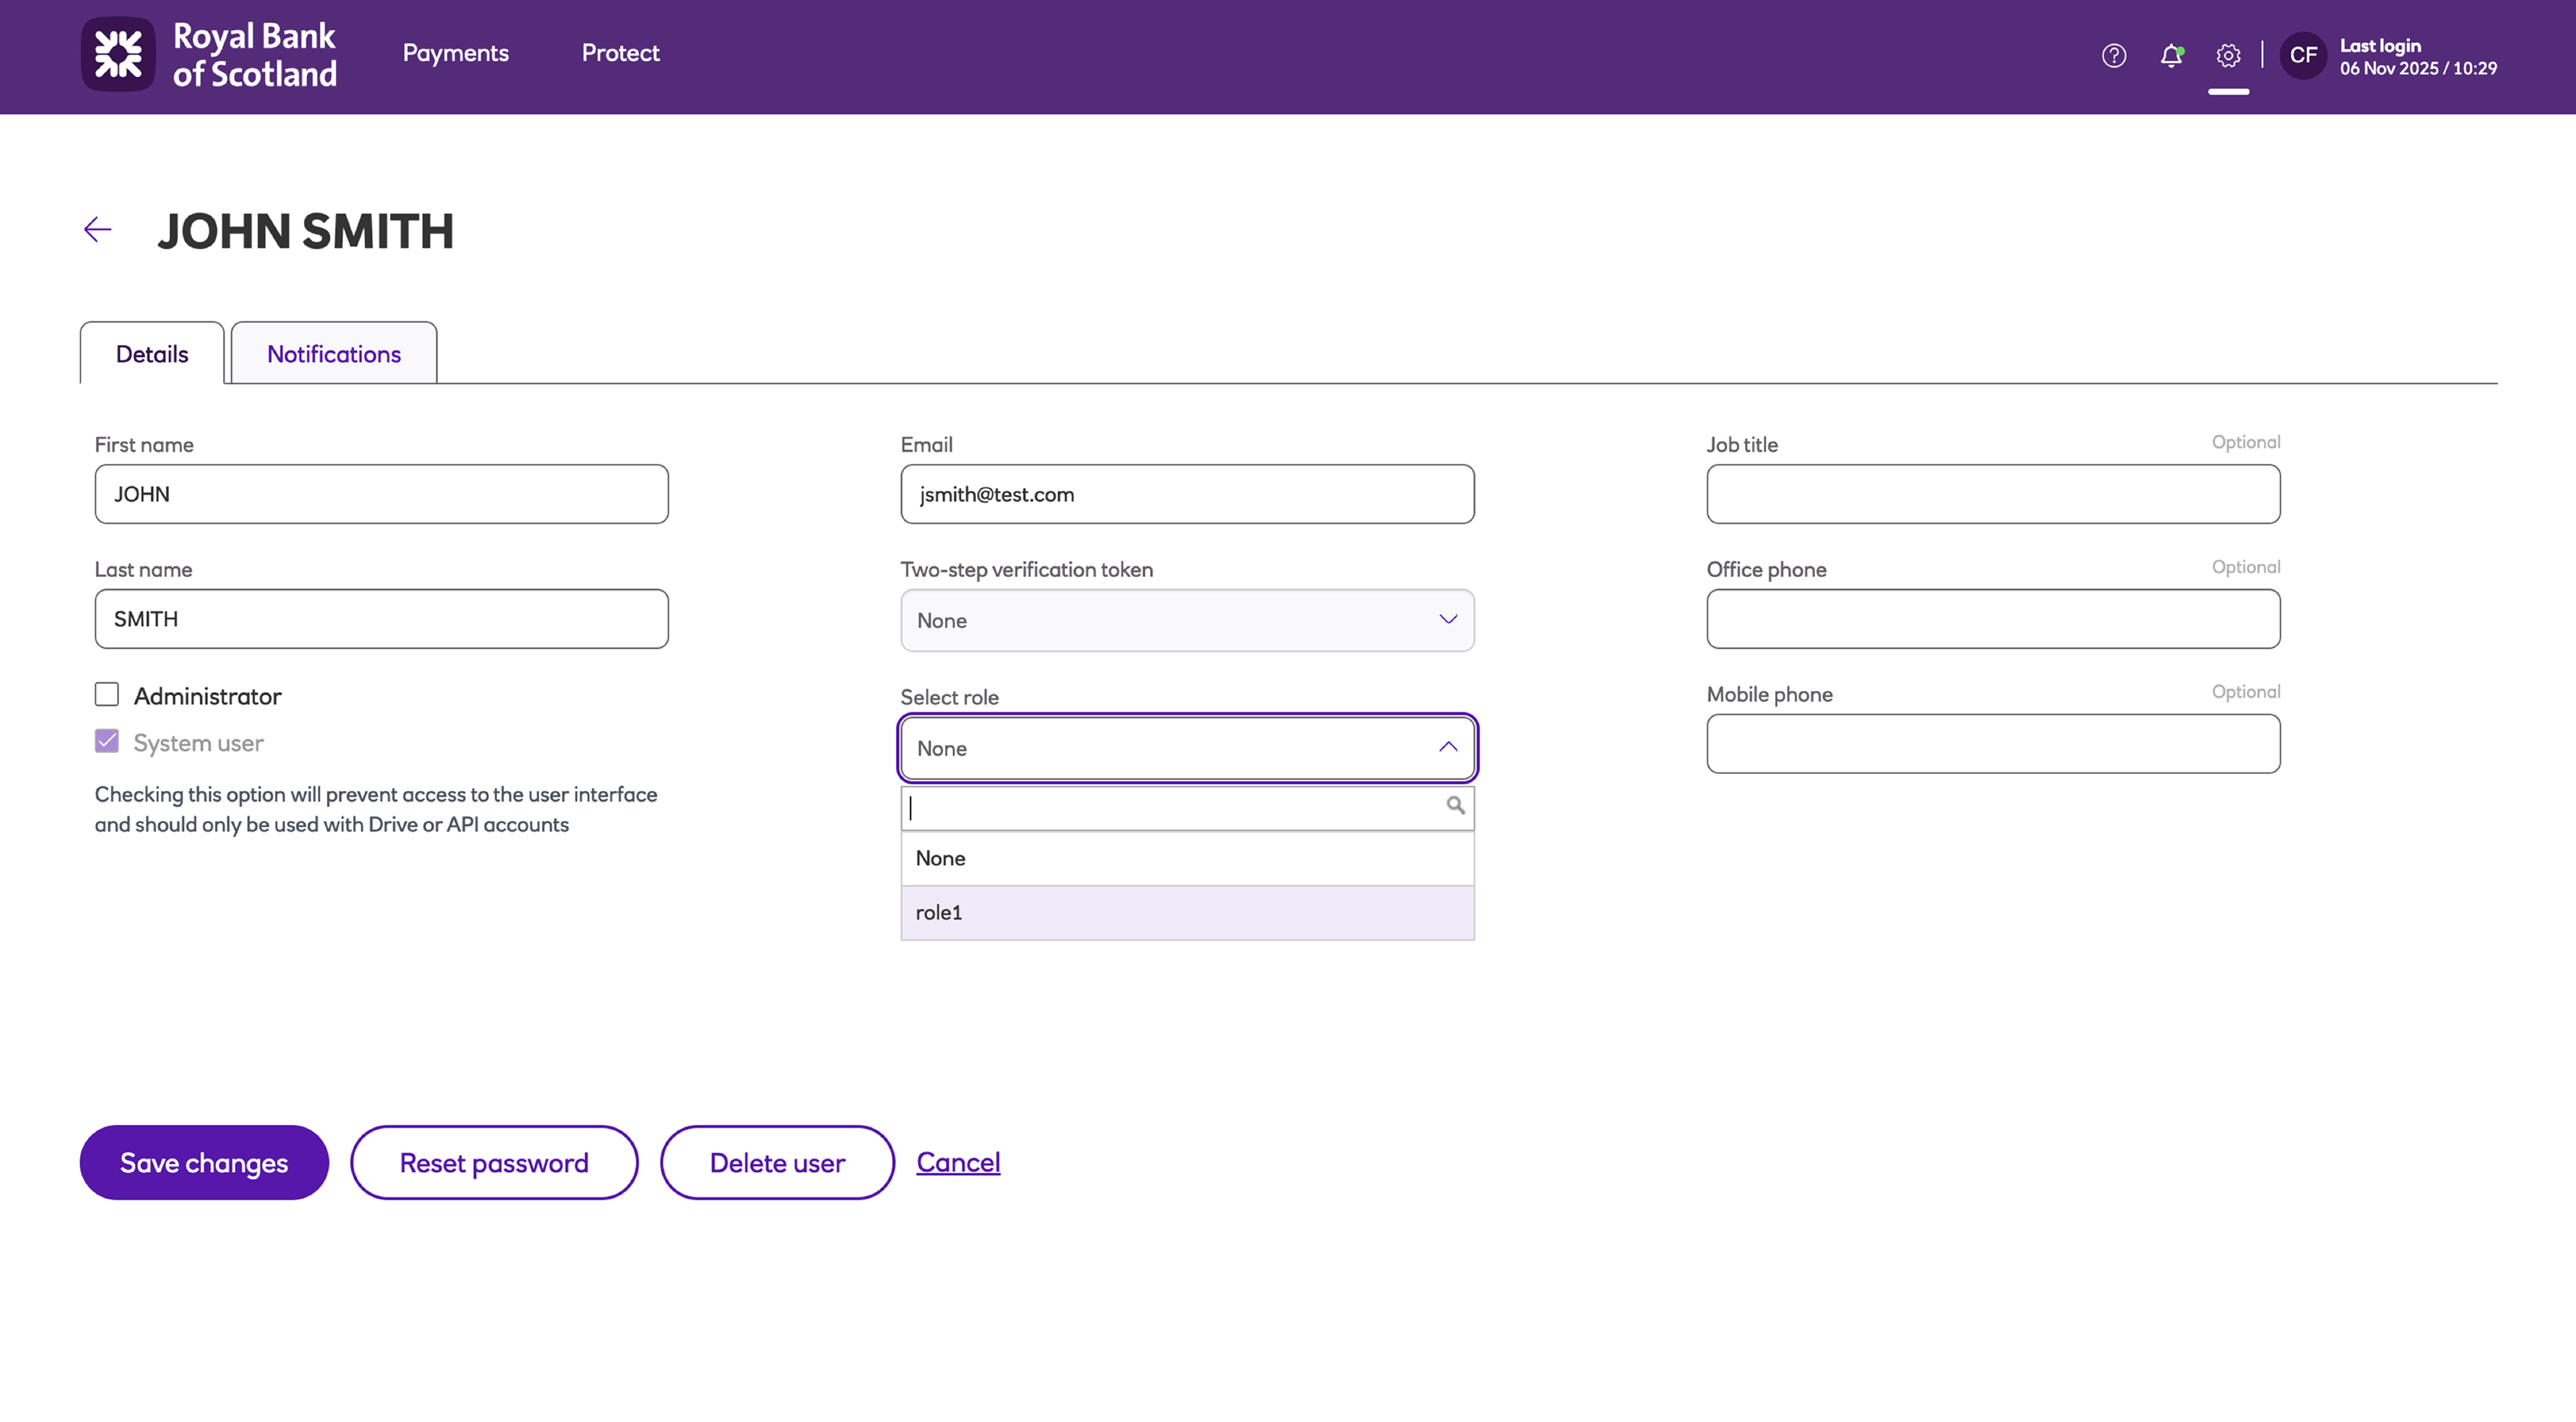The height and width of the screenshot is (1422, 2576).
Task: Open the Protect menu
Action: tap(620, 53)
